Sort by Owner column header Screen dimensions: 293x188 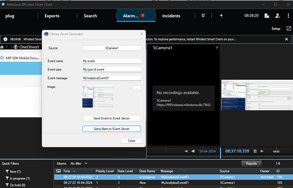coord(267,171)
